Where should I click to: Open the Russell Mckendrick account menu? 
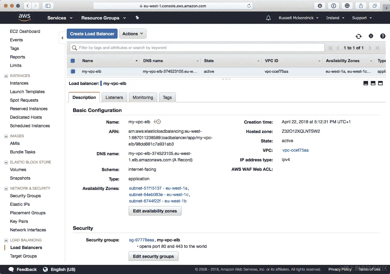(299, 18)
